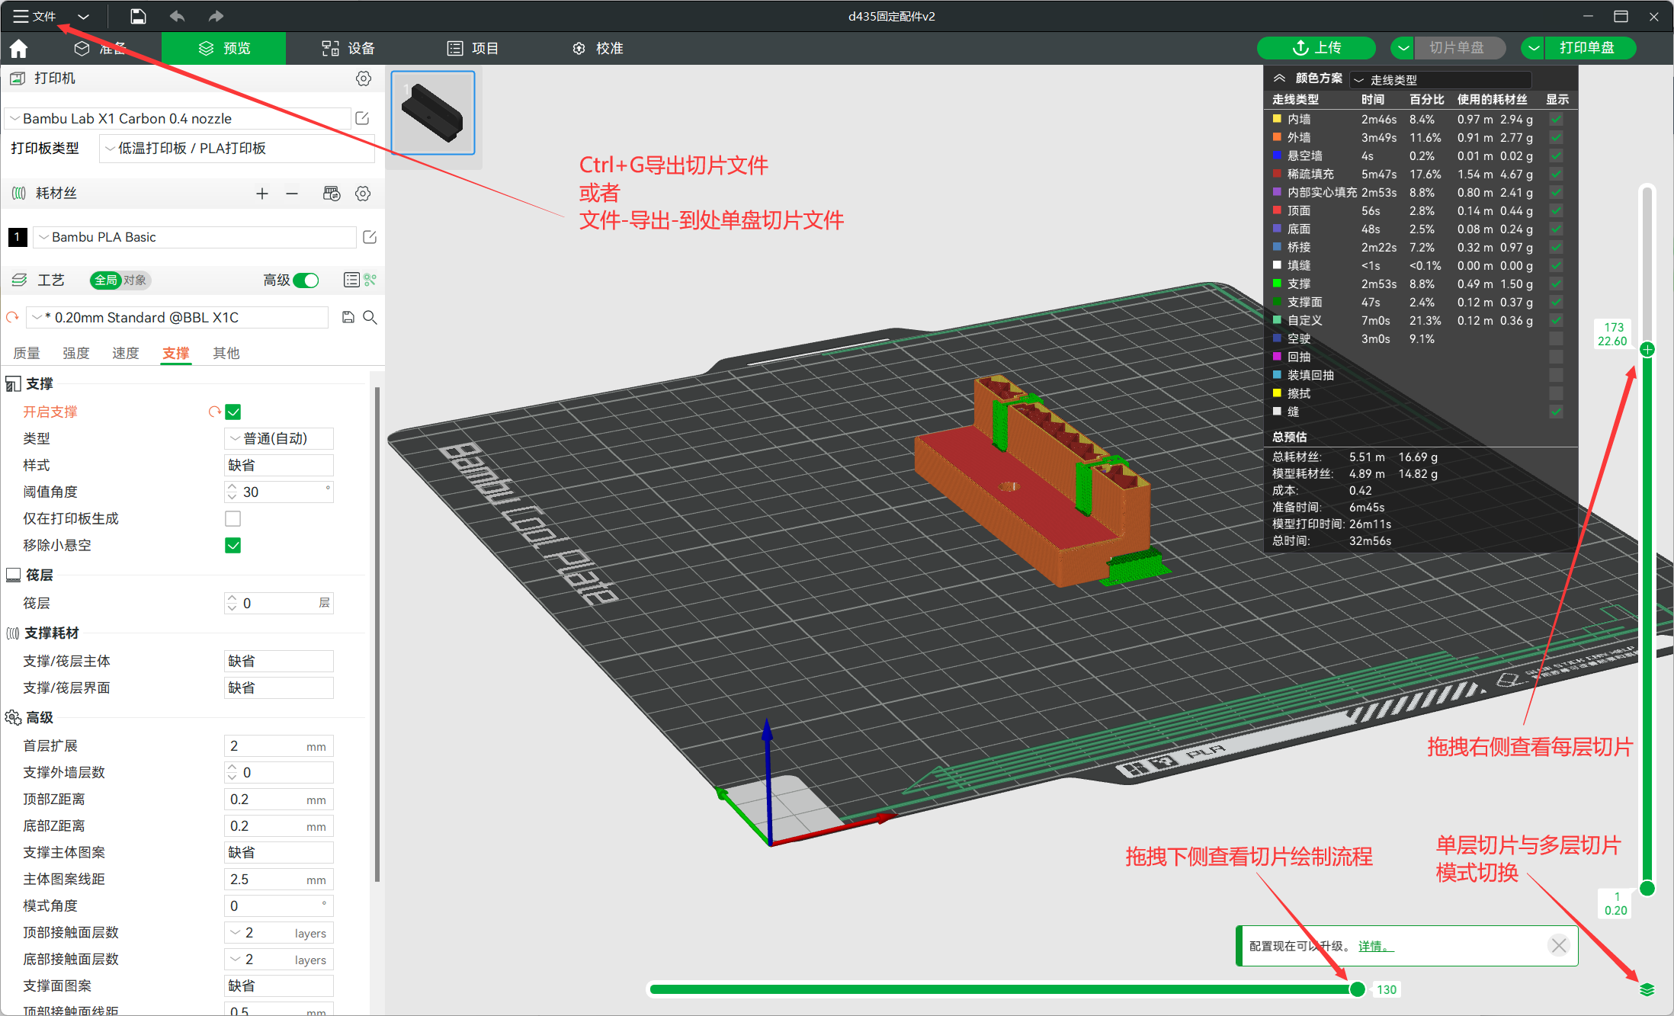Search process settings with magnifier icon
The width and height of the screenshot is (1674, 1016).
[x=370, y=317]
